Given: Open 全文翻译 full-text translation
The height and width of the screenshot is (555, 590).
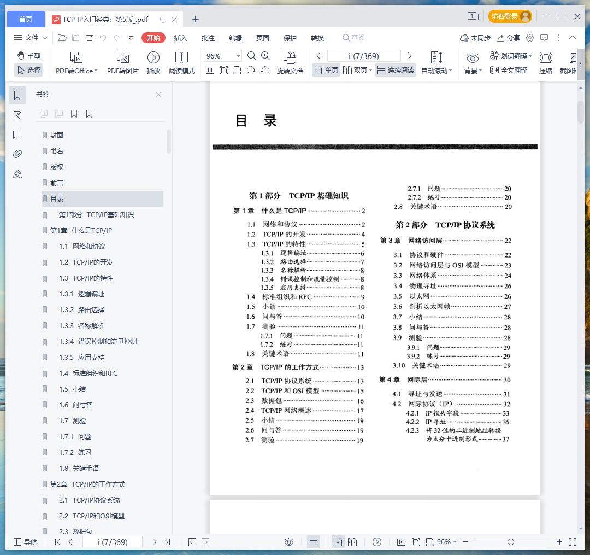Looking at the screenshot, I should [x=509, y=70].
